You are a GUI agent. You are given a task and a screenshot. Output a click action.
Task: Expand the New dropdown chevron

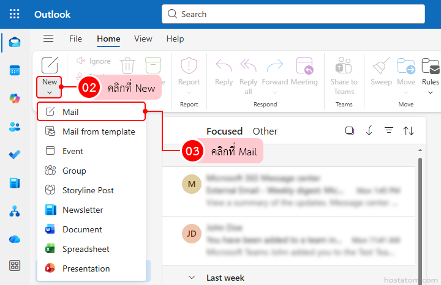tap(50, 92)
